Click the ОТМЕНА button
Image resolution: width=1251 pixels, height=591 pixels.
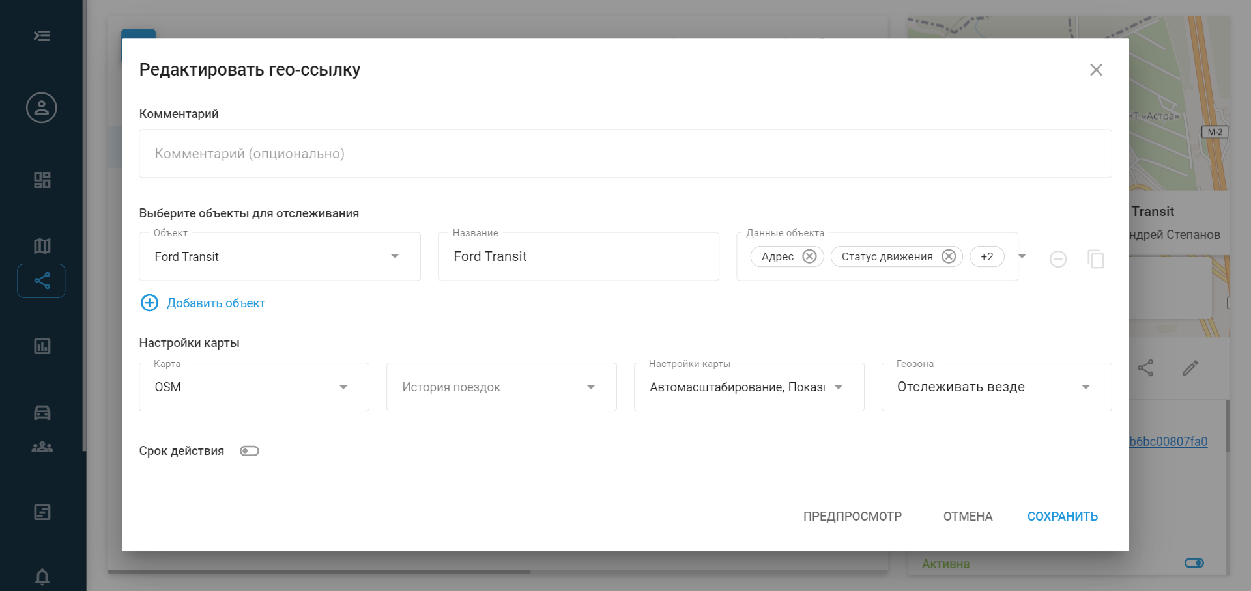pos(968,516)
